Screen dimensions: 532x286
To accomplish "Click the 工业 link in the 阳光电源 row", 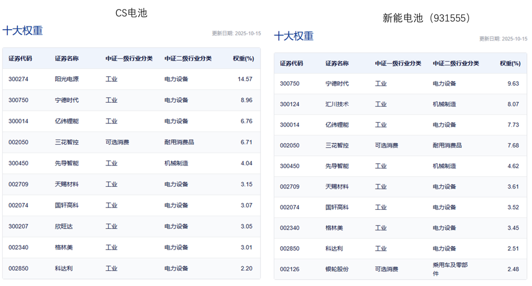I will (x=111, y=79).
